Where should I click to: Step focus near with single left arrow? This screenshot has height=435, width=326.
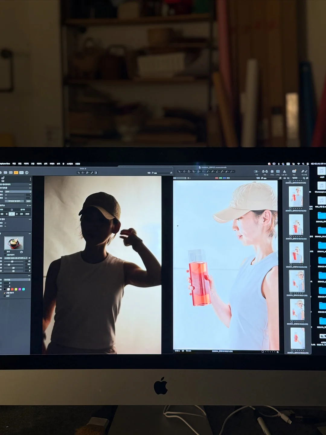[6, 214]
